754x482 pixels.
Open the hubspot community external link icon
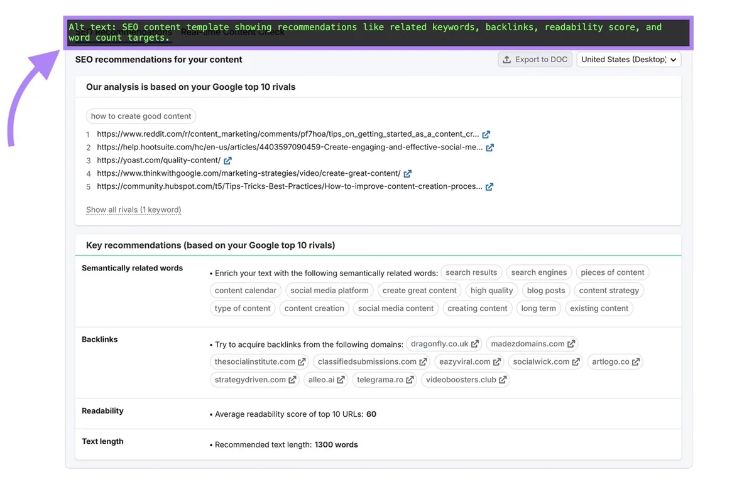tap(489, 186)
